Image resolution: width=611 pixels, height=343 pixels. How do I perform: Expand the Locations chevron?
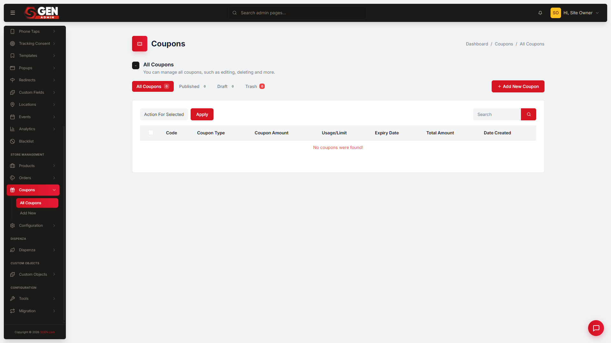pos(54,104)
